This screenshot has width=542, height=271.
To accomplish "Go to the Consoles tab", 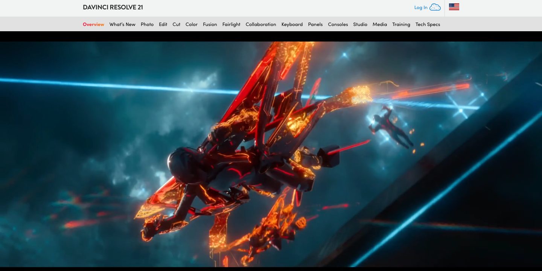I will click(338, 24).
